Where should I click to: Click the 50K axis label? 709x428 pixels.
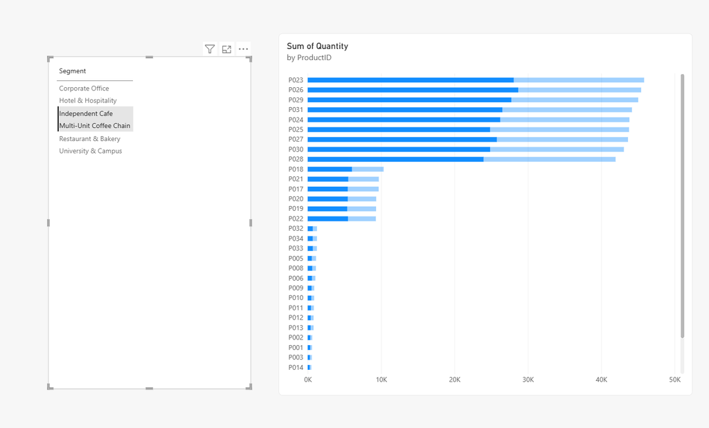[674, 380]
